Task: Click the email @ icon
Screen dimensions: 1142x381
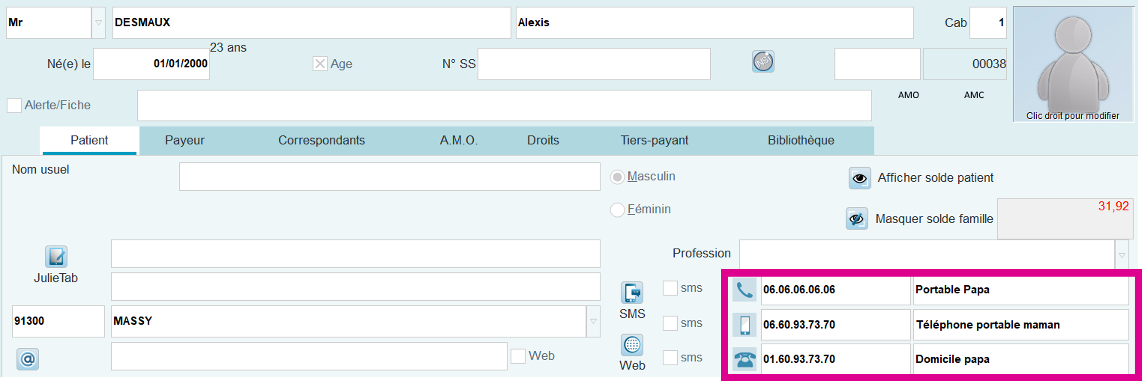Action: pyautogui.click(x=28, y=359)
